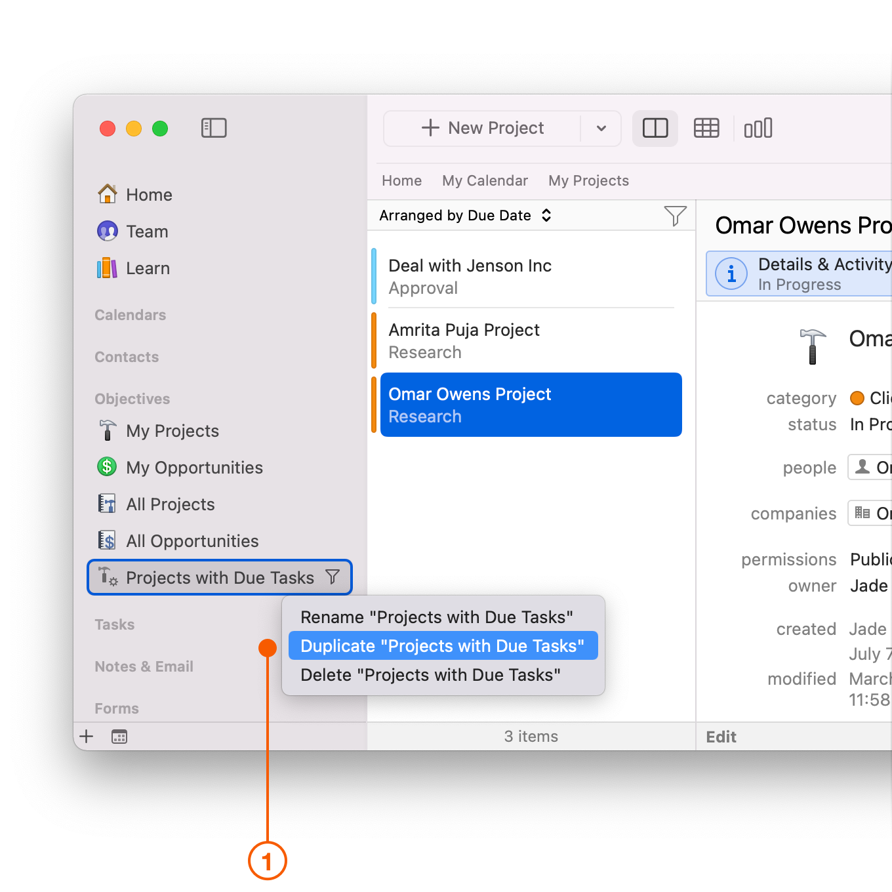This screenshot has height=892, width=892.
Task: Open the calendar picker at the sidebar bottom
Action: pos(119,736)
